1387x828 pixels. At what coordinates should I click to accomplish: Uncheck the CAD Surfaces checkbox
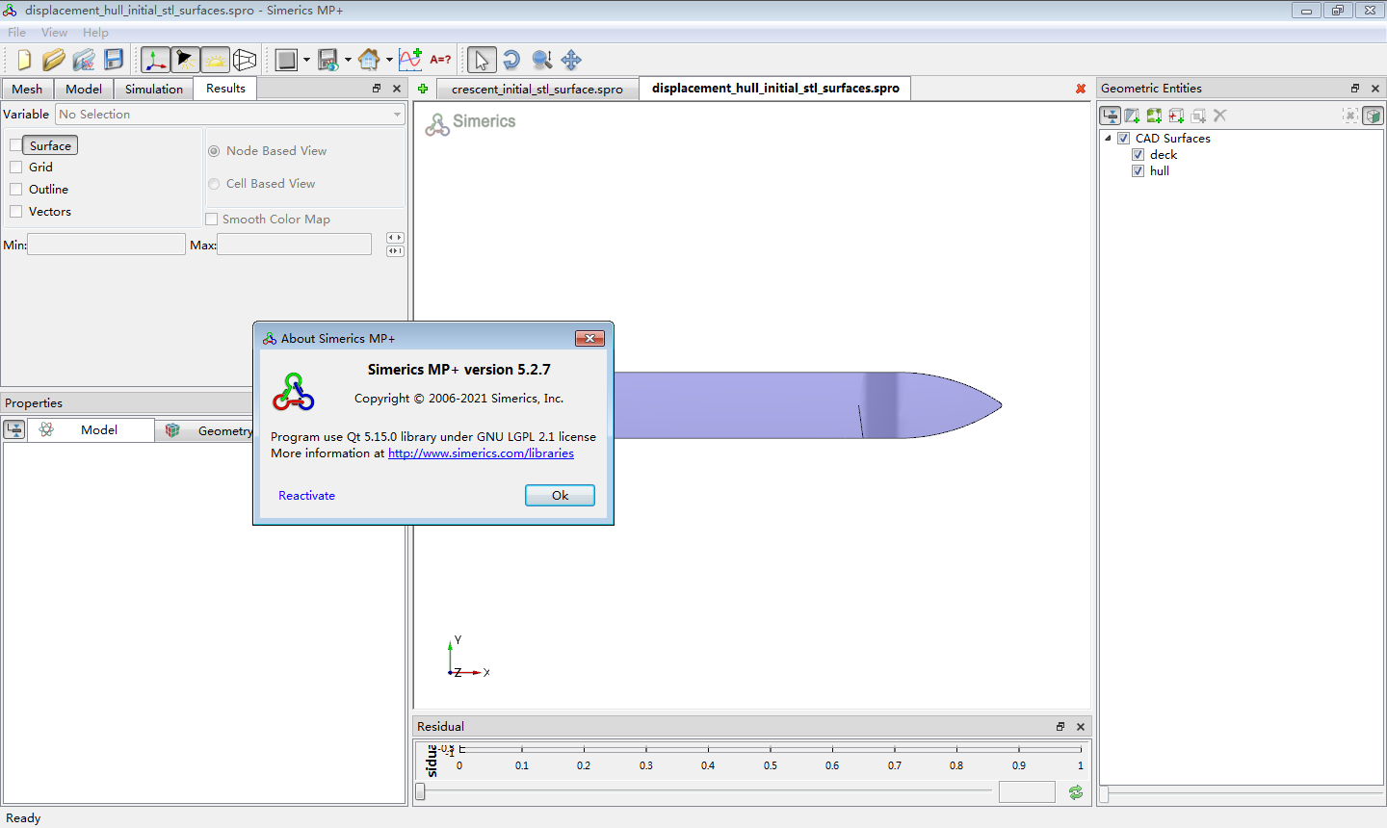pyautogui.click(x=1123, y=139)
